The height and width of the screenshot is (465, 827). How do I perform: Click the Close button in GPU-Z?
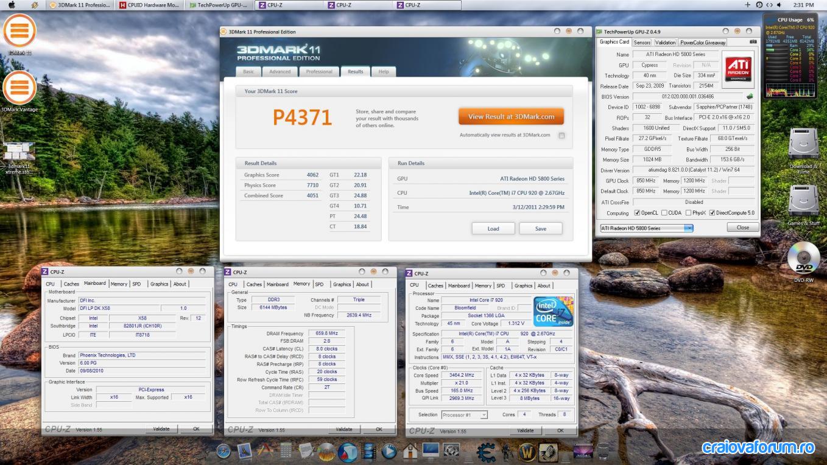(743, 227)
